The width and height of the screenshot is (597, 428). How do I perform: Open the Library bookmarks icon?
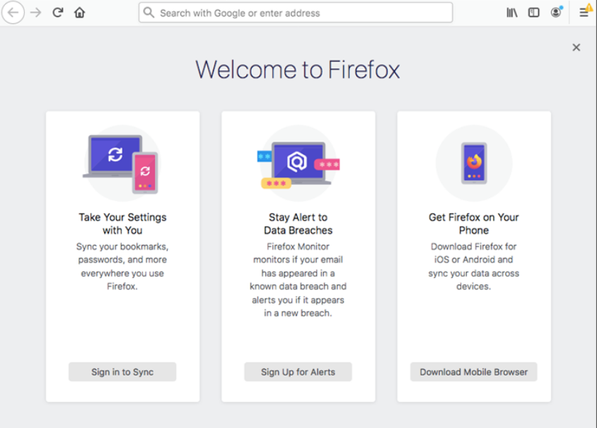pos(511,13)
